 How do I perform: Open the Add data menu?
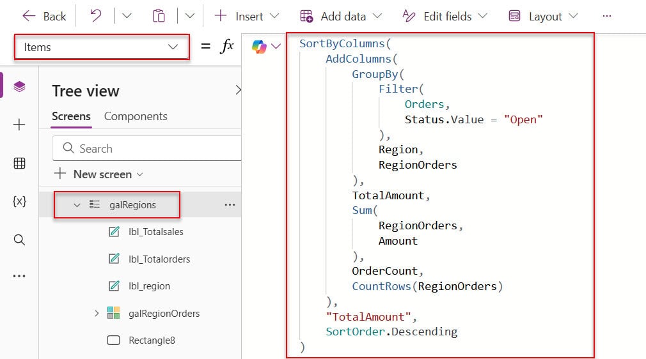(341, 16)
